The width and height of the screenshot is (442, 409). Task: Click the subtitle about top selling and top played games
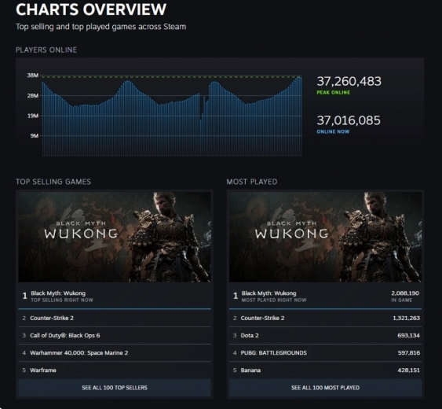tap(101, 27)
